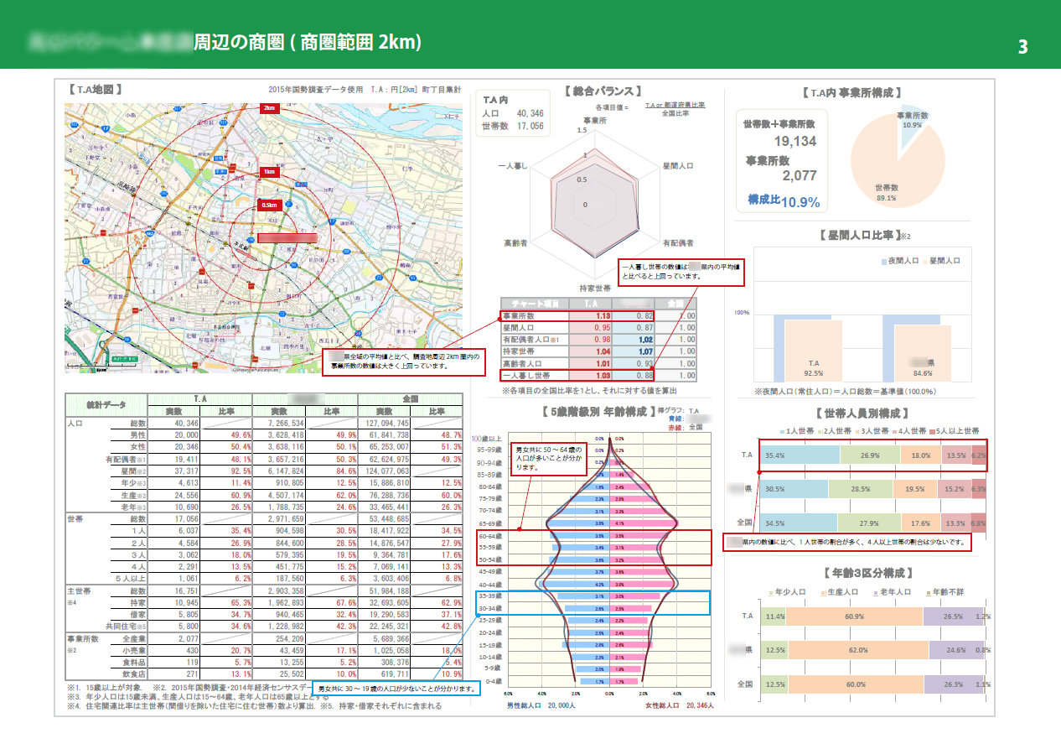Click the 0.5km distance marker on the map
The image size is (1061, 749).
click(269, 205)
